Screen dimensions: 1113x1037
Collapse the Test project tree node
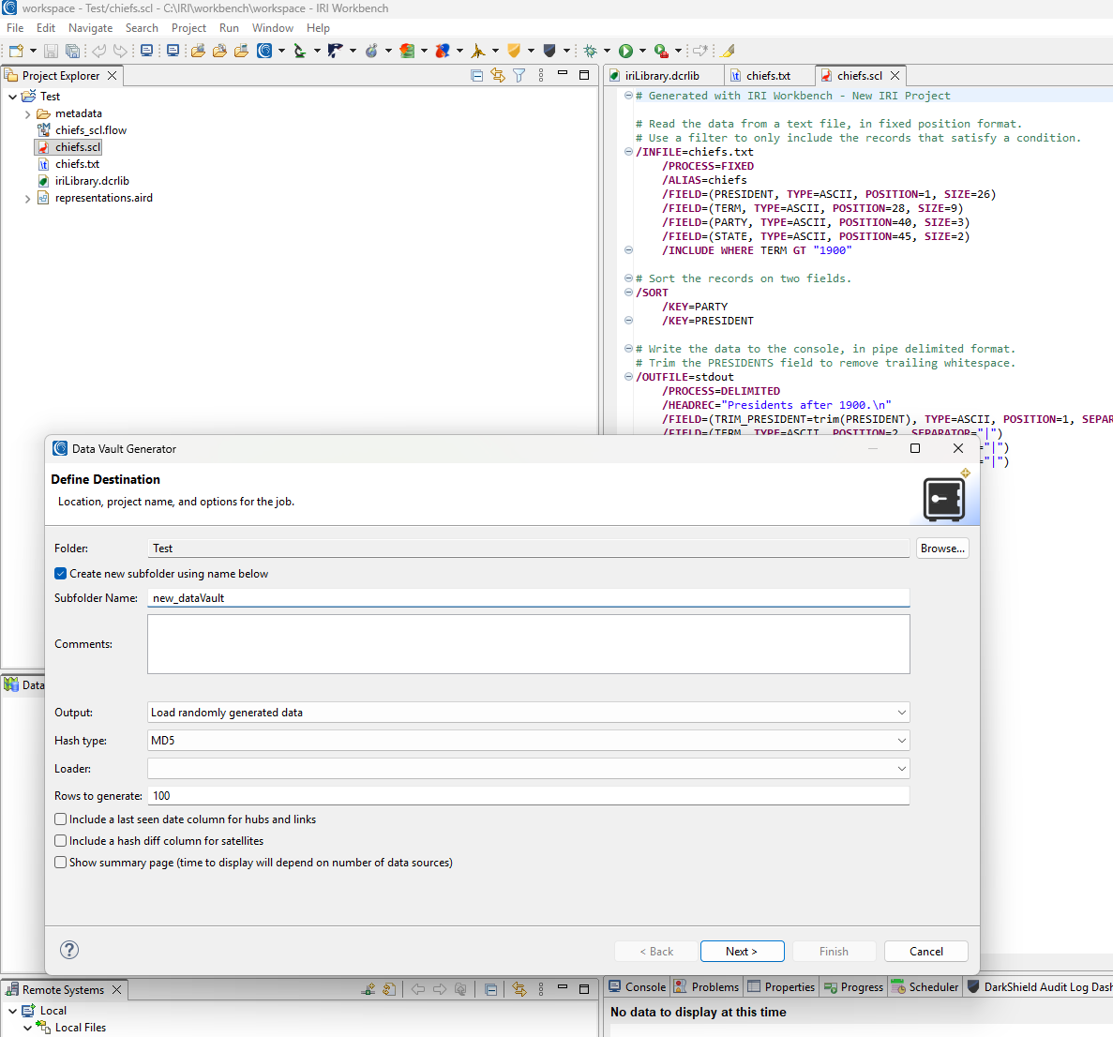pyautogui.click(x=12, y=97)
